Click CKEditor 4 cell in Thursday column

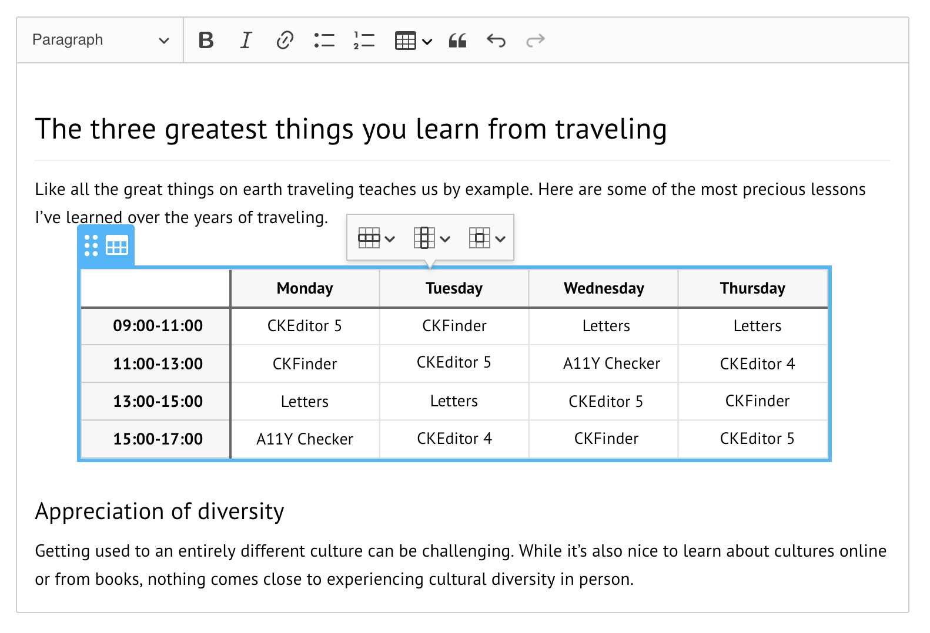[x=753, y=363]
